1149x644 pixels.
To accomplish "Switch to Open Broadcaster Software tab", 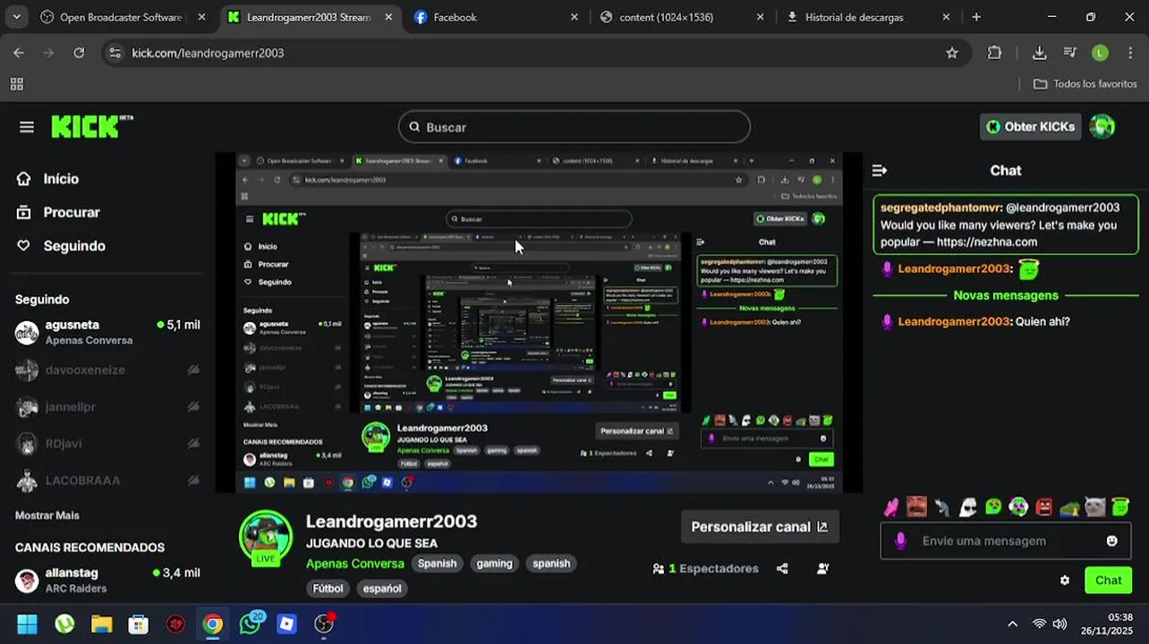I will click(121, 17).
